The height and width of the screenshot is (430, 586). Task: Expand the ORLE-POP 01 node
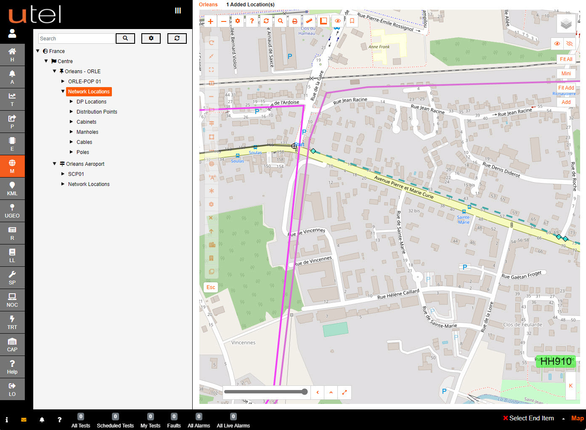pos(63,81)
